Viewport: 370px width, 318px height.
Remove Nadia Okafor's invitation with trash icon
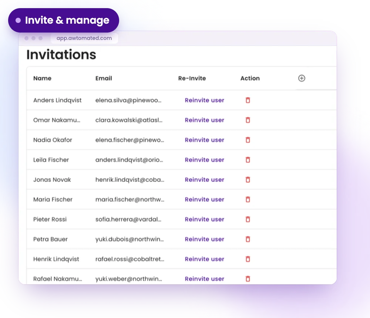click(248, 140)
